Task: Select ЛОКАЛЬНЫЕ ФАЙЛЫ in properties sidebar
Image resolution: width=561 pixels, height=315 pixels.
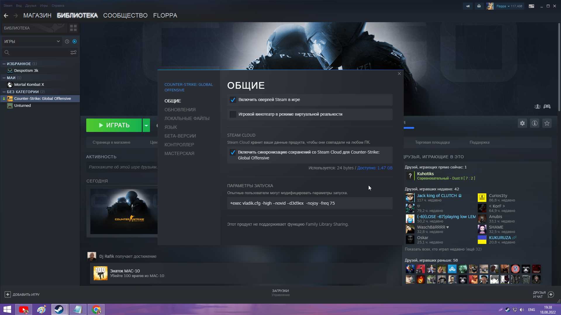Action: tap(187, 119)
